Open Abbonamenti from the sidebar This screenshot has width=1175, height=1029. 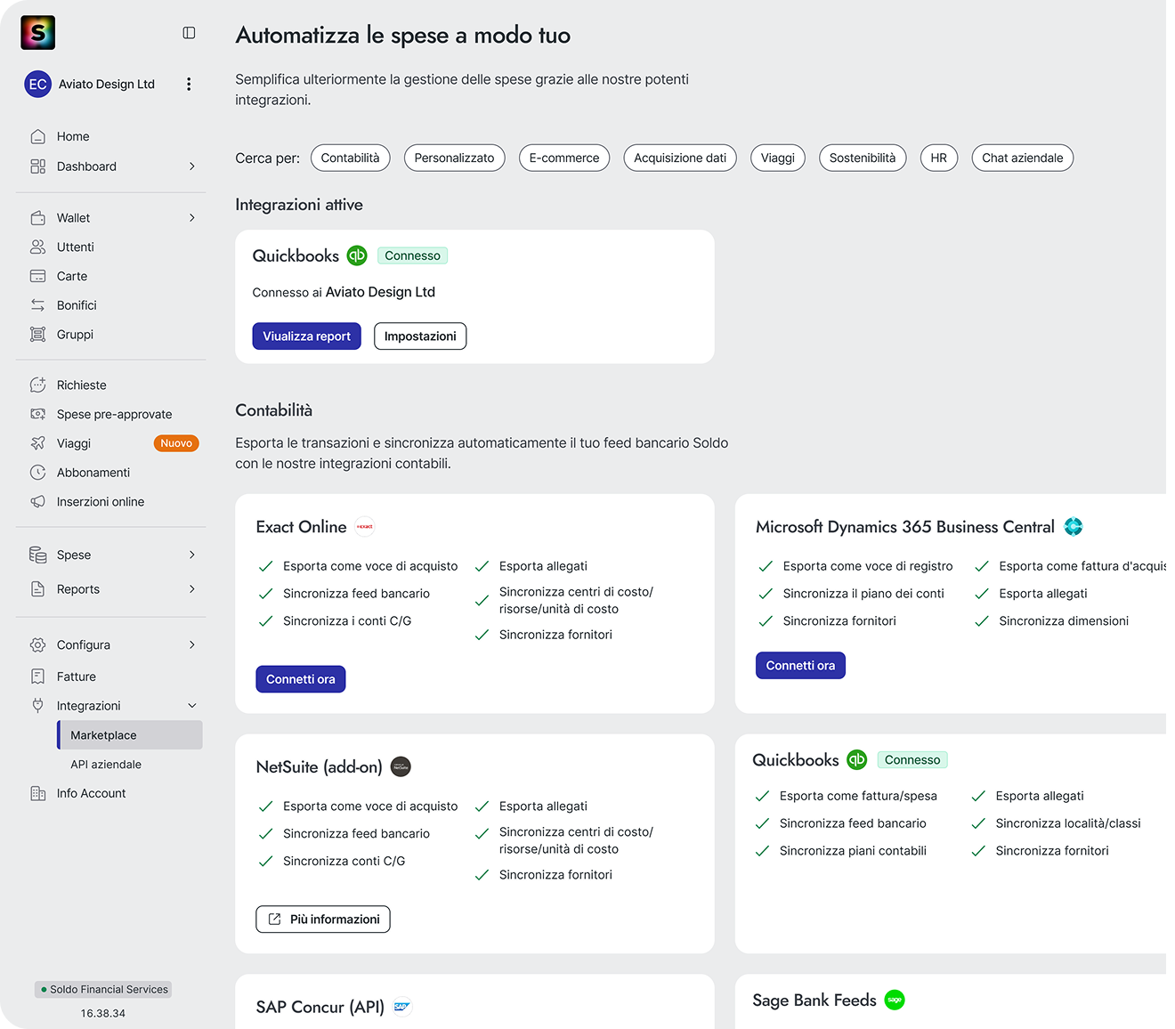click(x=93, y=473)
